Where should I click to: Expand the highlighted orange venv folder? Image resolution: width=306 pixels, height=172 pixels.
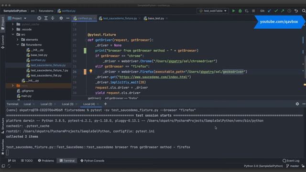(x=13, y=86)
